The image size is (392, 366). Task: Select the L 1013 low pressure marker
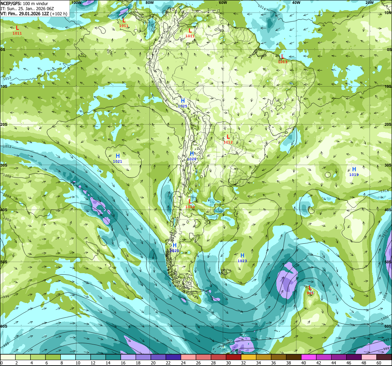pyautogui.click(x=283, y=59)
